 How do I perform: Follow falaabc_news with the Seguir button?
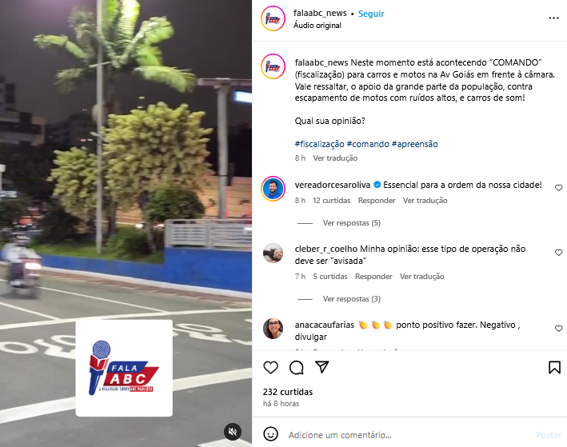click(371, 14)
